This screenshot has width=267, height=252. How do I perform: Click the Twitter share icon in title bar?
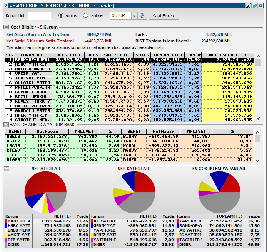point(255,6)
